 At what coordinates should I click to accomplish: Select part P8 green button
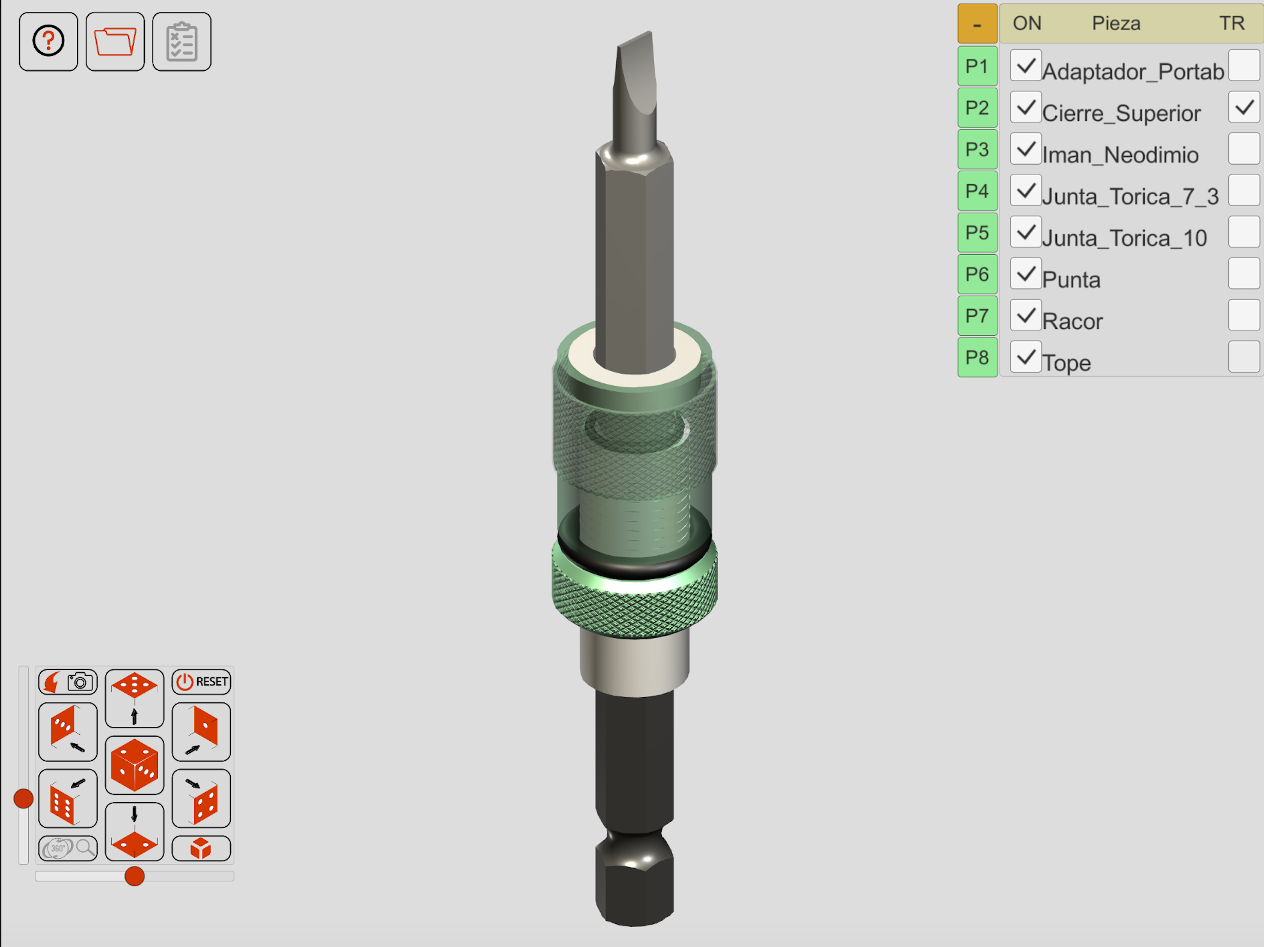click(x=977, y=357)
